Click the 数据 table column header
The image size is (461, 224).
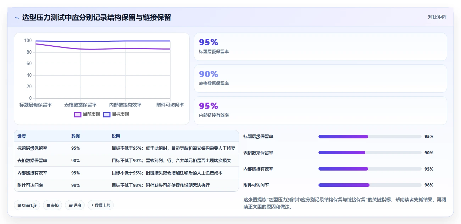(76, 136)
